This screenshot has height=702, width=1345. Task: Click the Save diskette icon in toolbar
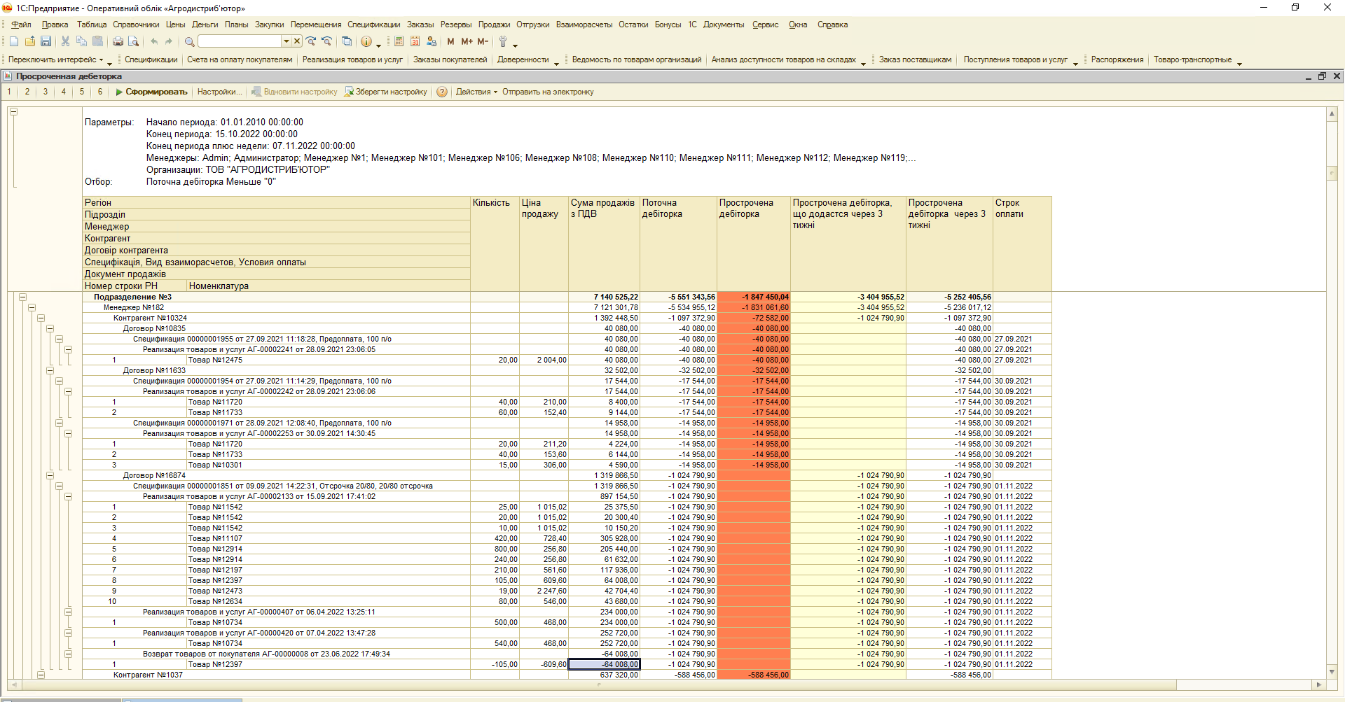[x=46, y=42]
